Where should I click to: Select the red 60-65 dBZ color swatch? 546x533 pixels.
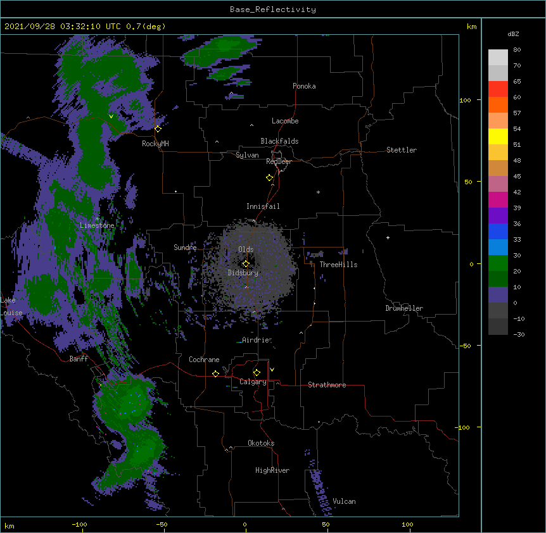point(498,89)
